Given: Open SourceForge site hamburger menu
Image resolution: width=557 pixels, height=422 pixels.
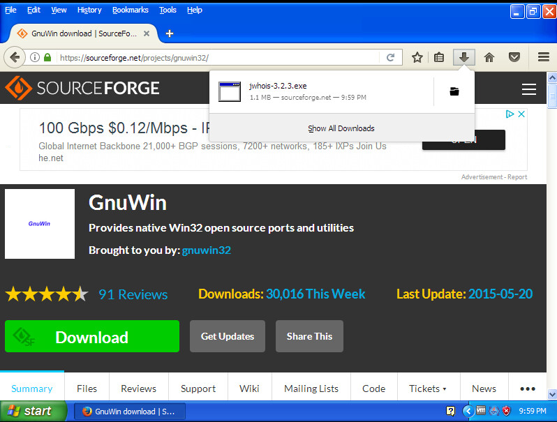Looking at the screenshot, I should click(529, 89).
